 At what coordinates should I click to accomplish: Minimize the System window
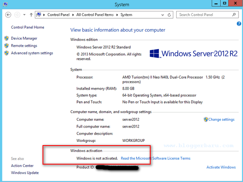216,3
